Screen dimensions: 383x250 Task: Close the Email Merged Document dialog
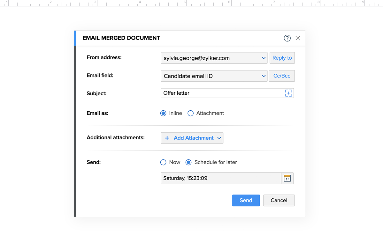(x=298, y=38)
